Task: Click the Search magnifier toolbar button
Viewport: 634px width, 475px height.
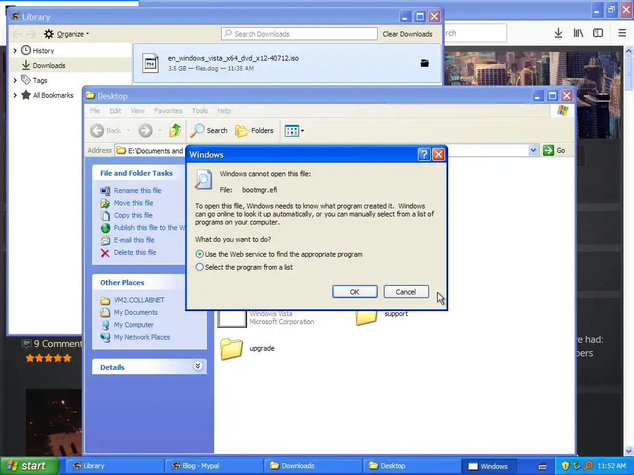Action: click(209, 131)
